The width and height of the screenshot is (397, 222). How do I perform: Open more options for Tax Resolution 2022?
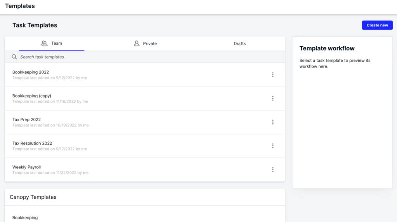coord(273,146)
